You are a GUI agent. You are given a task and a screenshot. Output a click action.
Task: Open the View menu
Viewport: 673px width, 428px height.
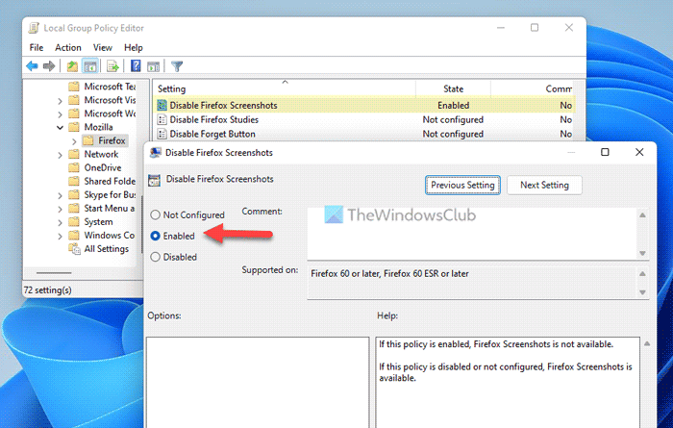103,47
